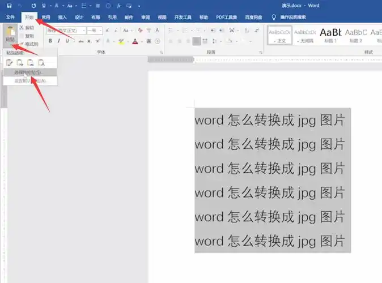Viewport: 382px width, 283px height.
Task: Open the 文件 menu
Action: (10, 18)
